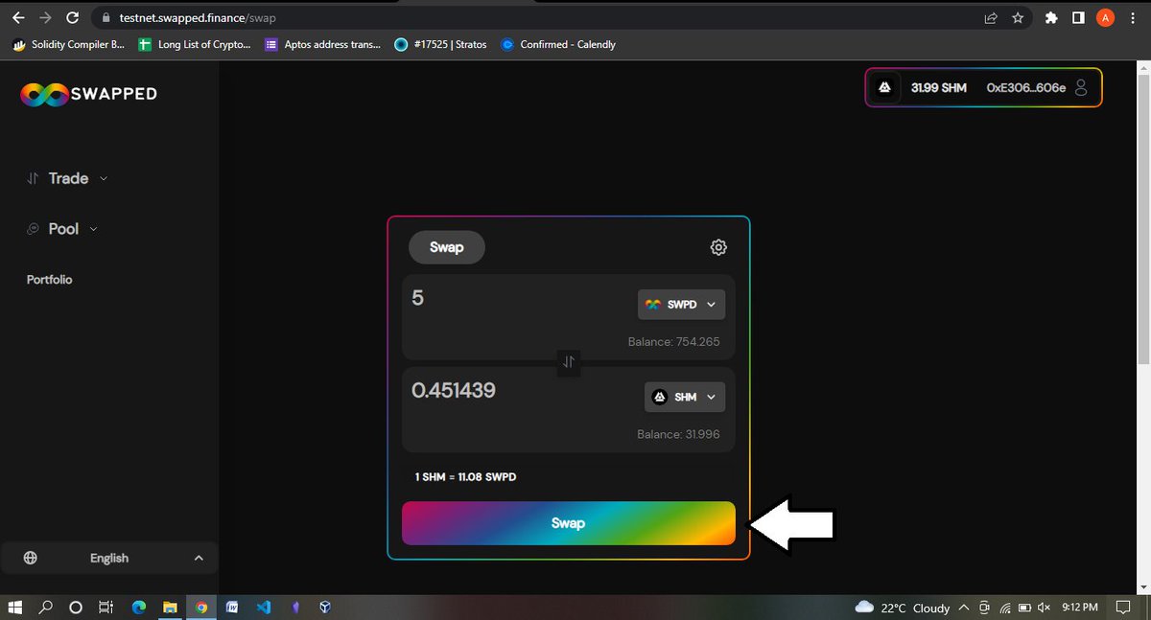The width and height of the screenshot is (1151, 620).
Task: Share this page from address bar
Action: (991, 17)
